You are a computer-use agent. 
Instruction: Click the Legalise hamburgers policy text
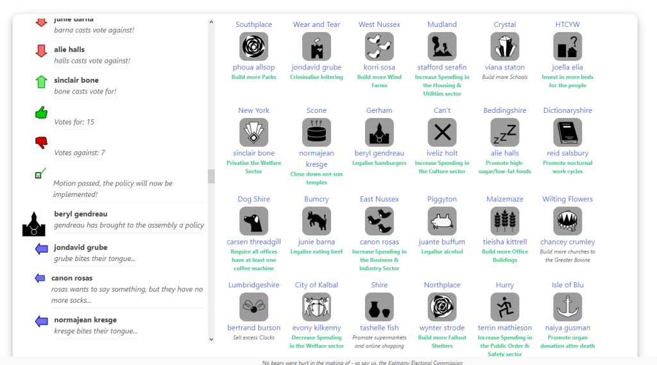pyautogui.click(x=379, y=163)
